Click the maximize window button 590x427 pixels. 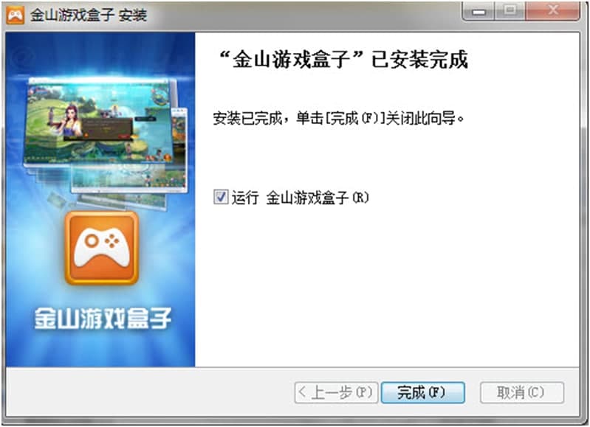(510, 11)
